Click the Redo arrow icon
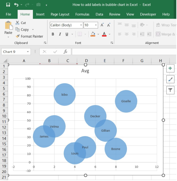 27,5
